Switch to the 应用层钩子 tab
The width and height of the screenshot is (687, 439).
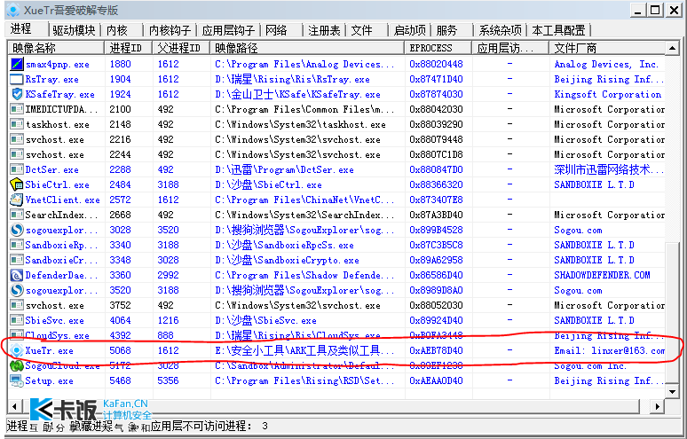pos(228,30)
